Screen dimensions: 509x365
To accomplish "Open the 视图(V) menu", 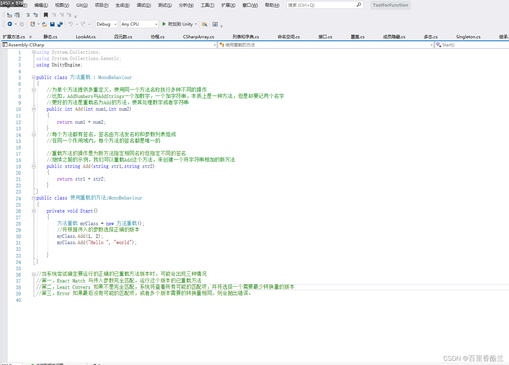I will click(x=62, y=5).
